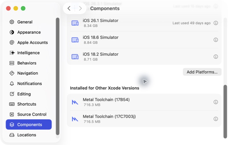Click the '8.34 GB' size label
Image resolution: width=228 pixels, height=145 pixels.
coord(91,26)
